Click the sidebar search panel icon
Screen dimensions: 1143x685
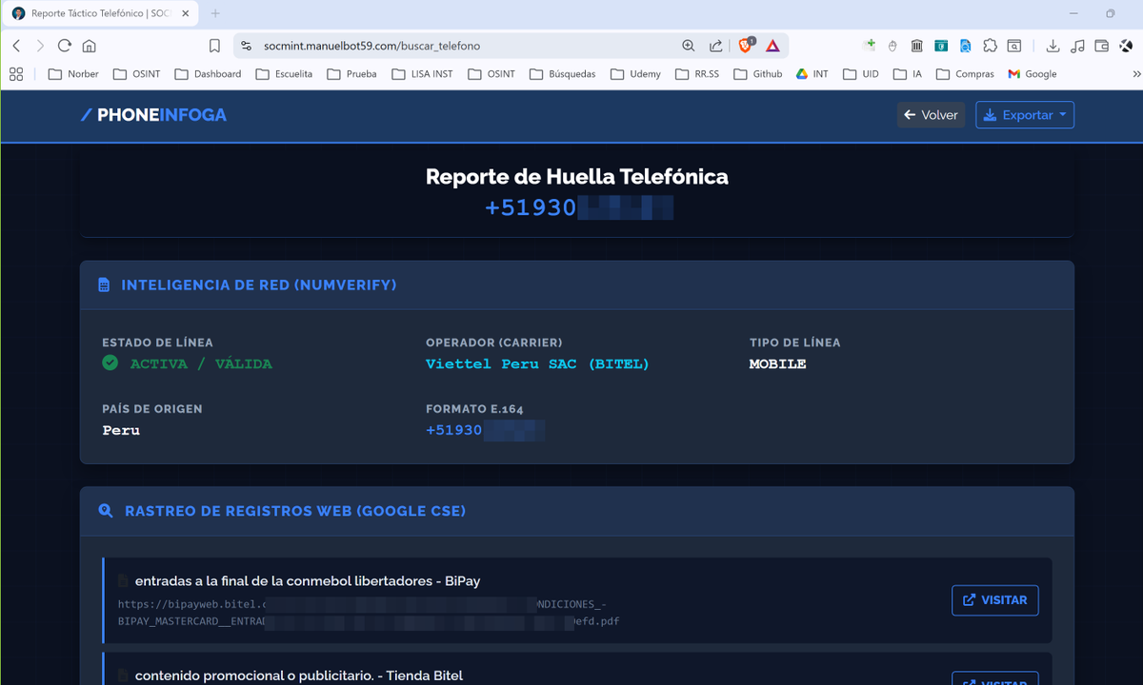pos(1014,46)
